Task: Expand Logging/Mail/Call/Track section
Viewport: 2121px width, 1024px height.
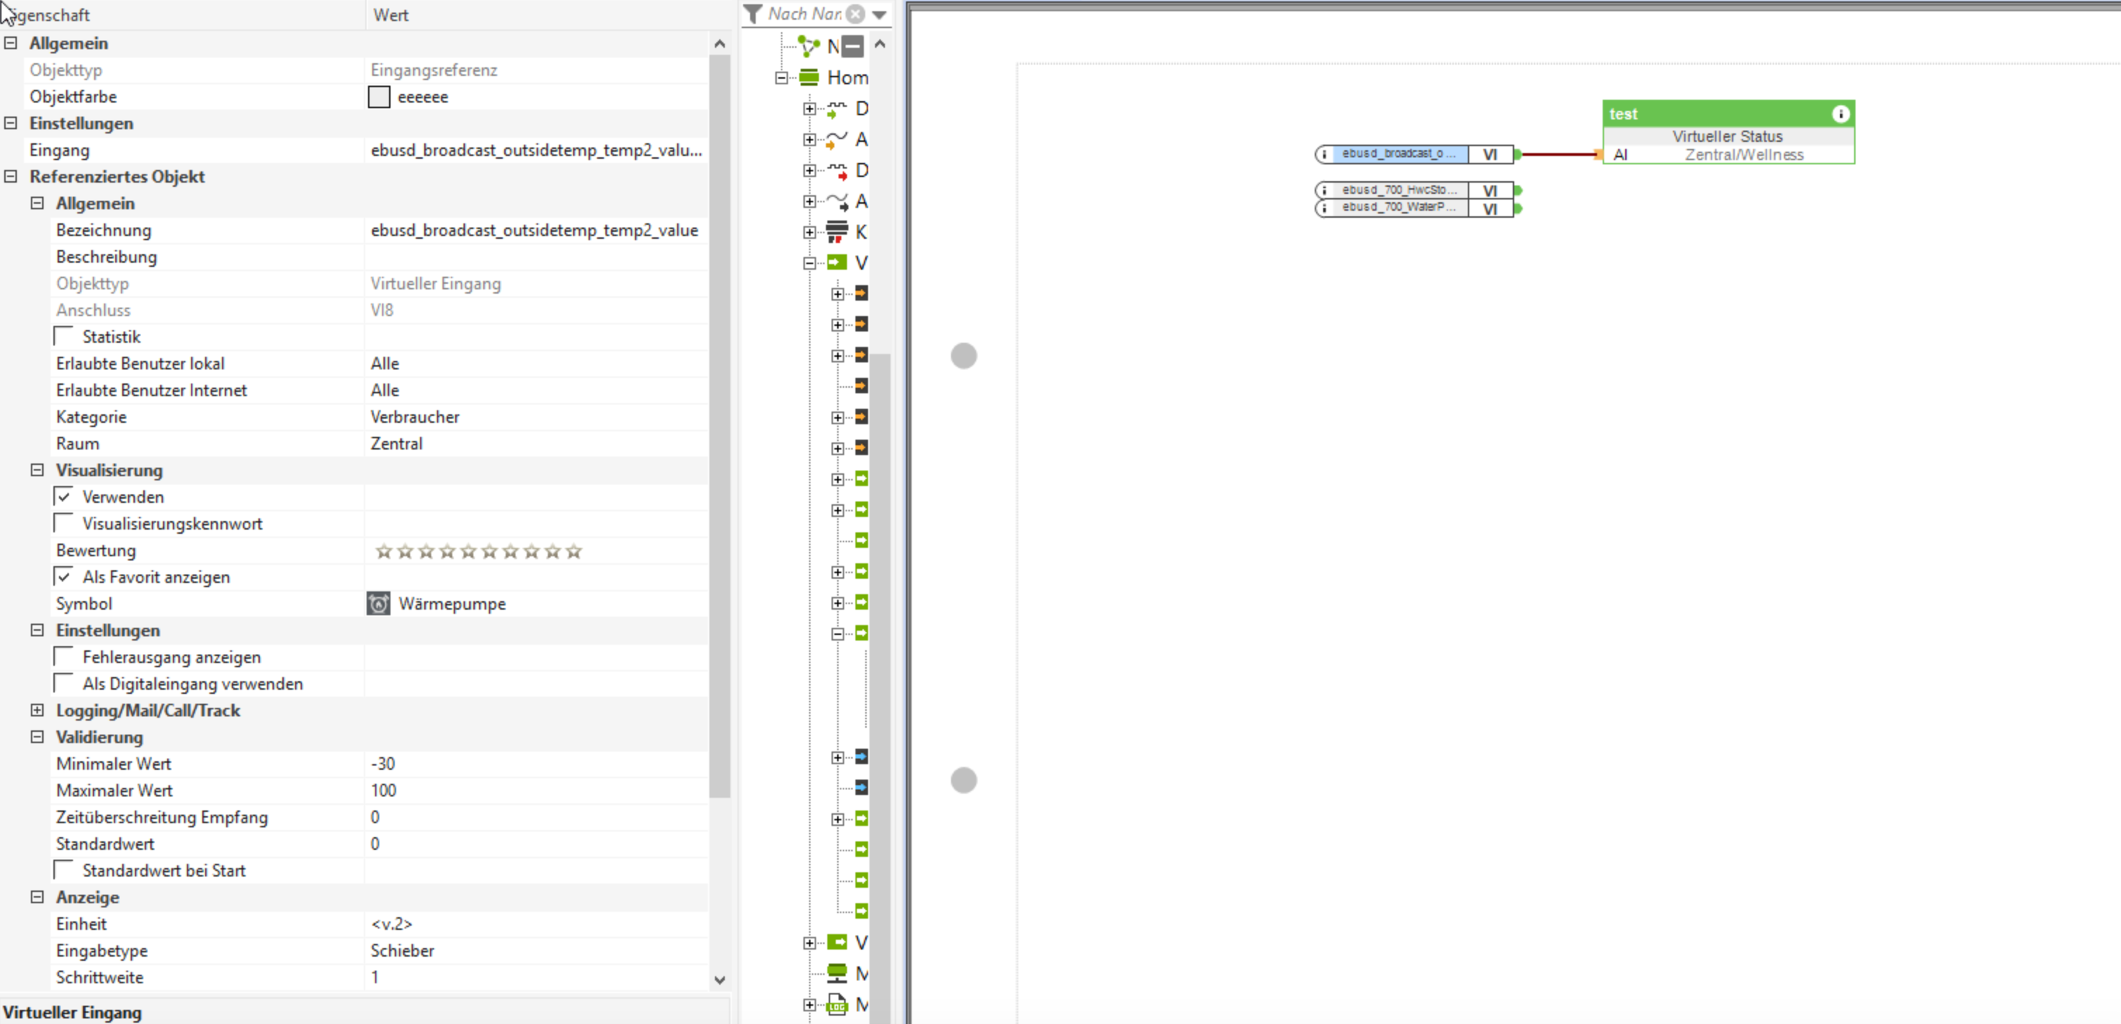Action: click(37, 709)
